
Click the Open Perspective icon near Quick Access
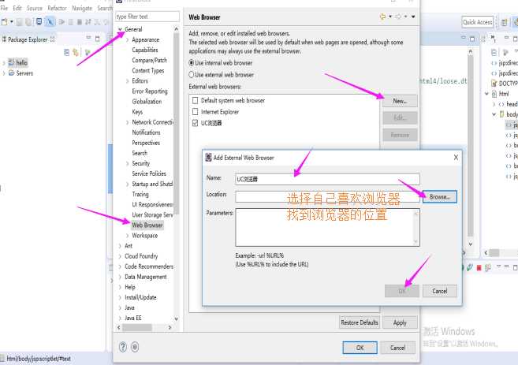point(504,22)
